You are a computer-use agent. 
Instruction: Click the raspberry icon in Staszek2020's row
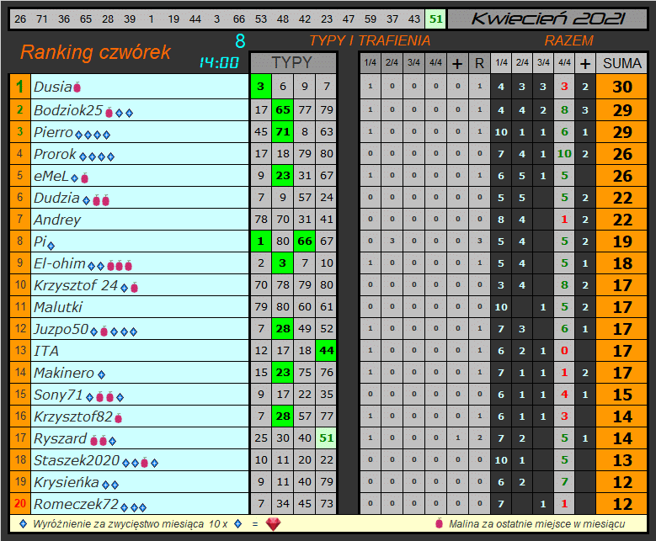(x=145, y=463)
